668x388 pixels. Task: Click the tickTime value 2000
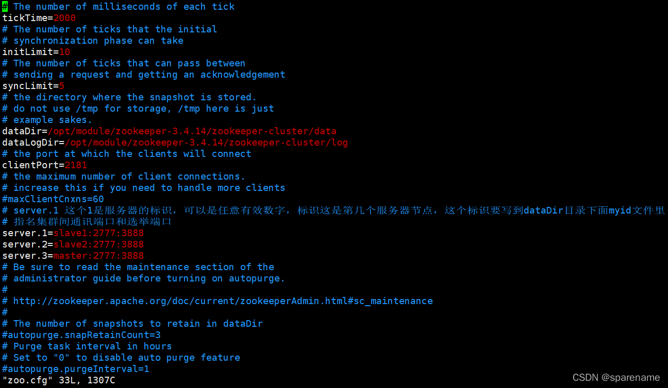click(64, 18)
